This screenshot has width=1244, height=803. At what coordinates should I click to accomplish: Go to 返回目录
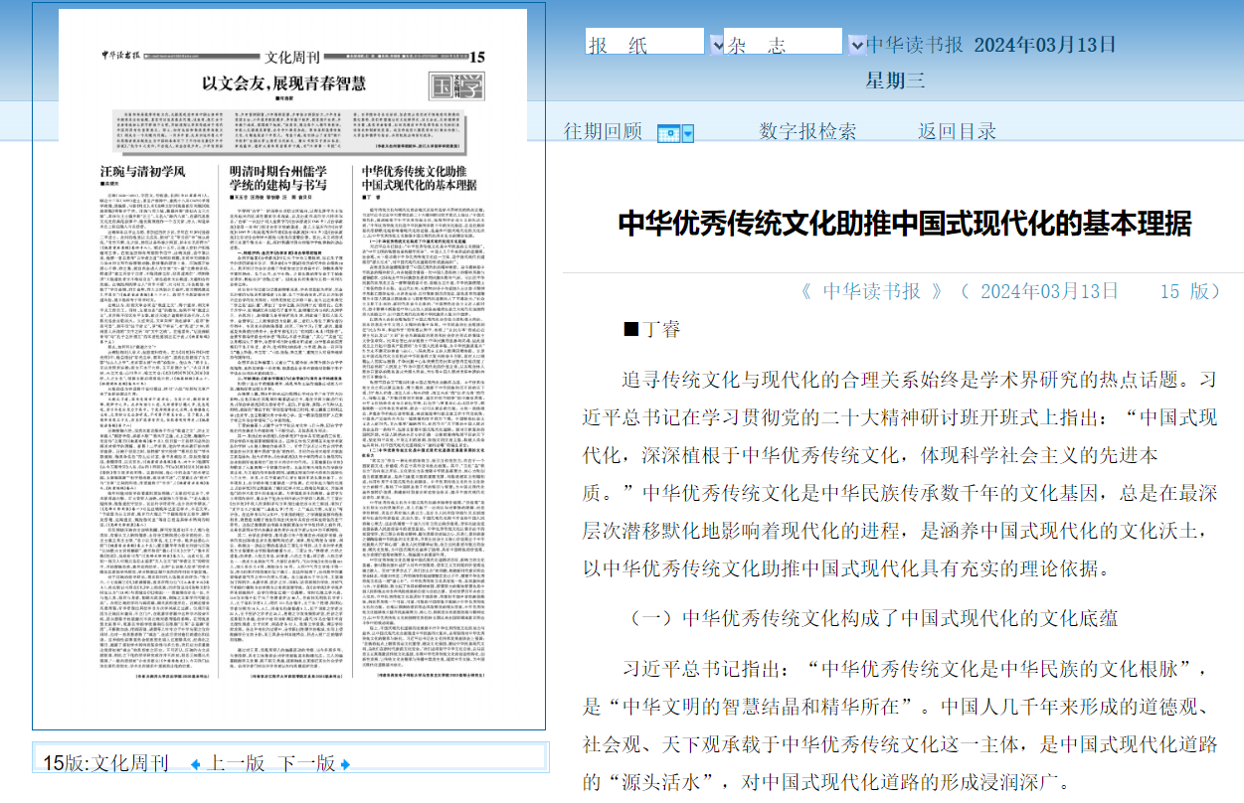tap(957, 131)
